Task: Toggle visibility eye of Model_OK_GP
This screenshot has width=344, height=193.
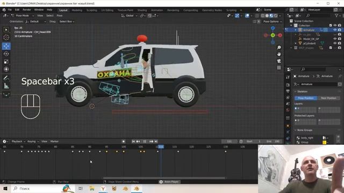Action: pyautogui.click(x=335, y=39)
